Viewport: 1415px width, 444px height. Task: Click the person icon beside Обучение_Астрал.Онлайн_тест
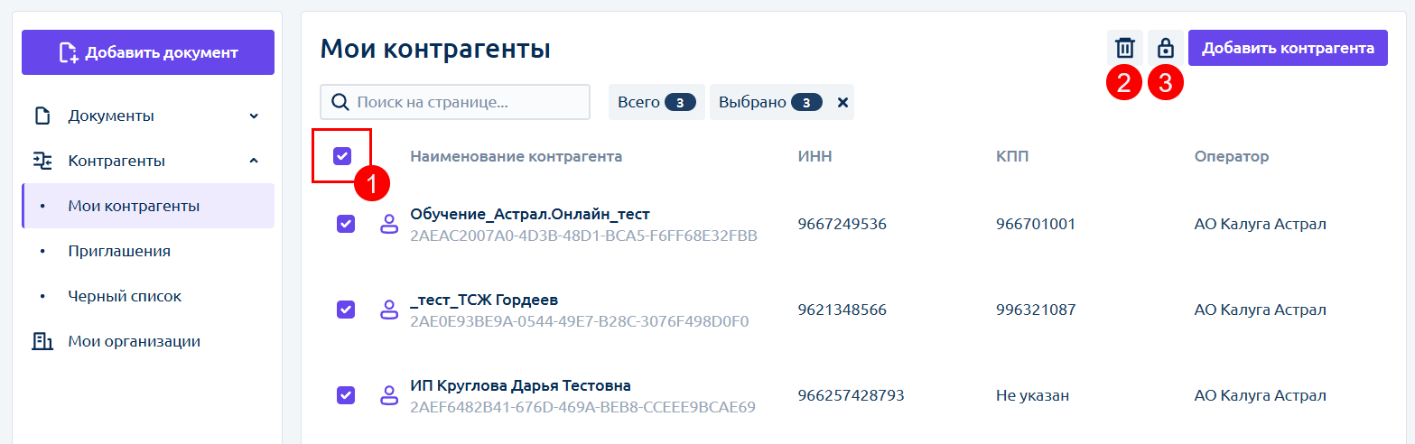tap(389, 224)
